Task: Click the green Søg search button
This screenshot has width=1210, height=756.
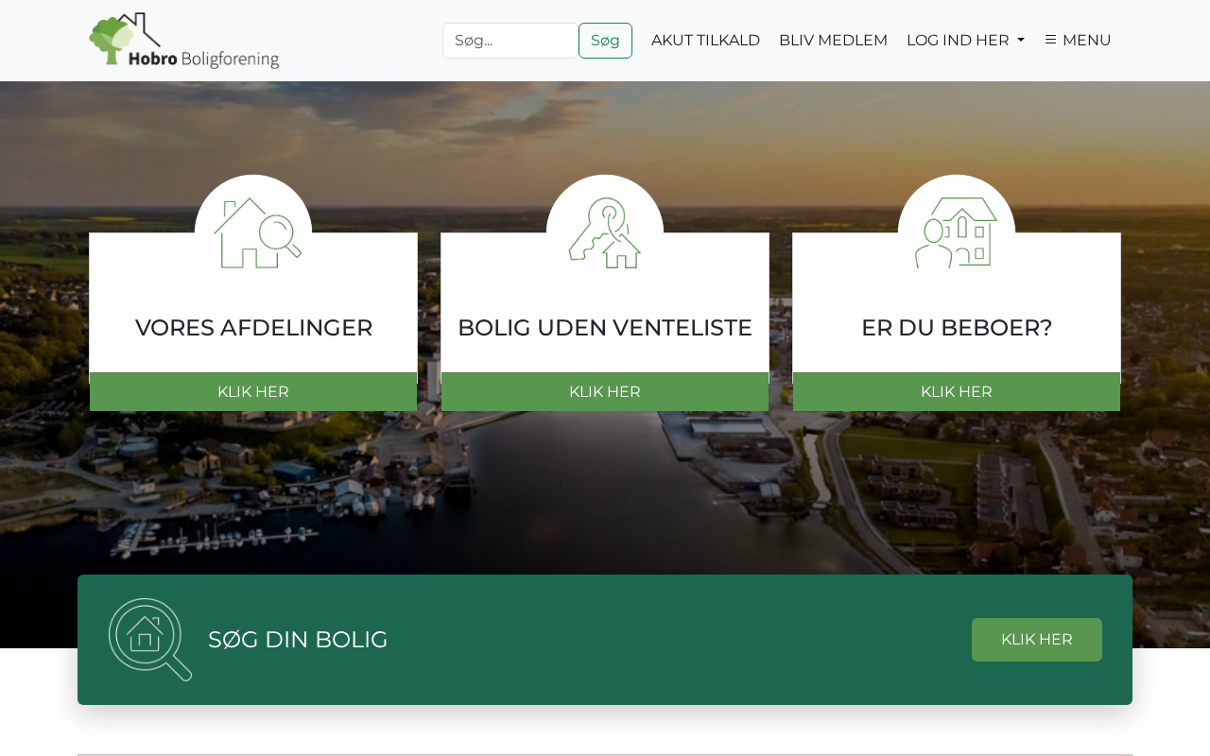Action: (x=605, y=41)
